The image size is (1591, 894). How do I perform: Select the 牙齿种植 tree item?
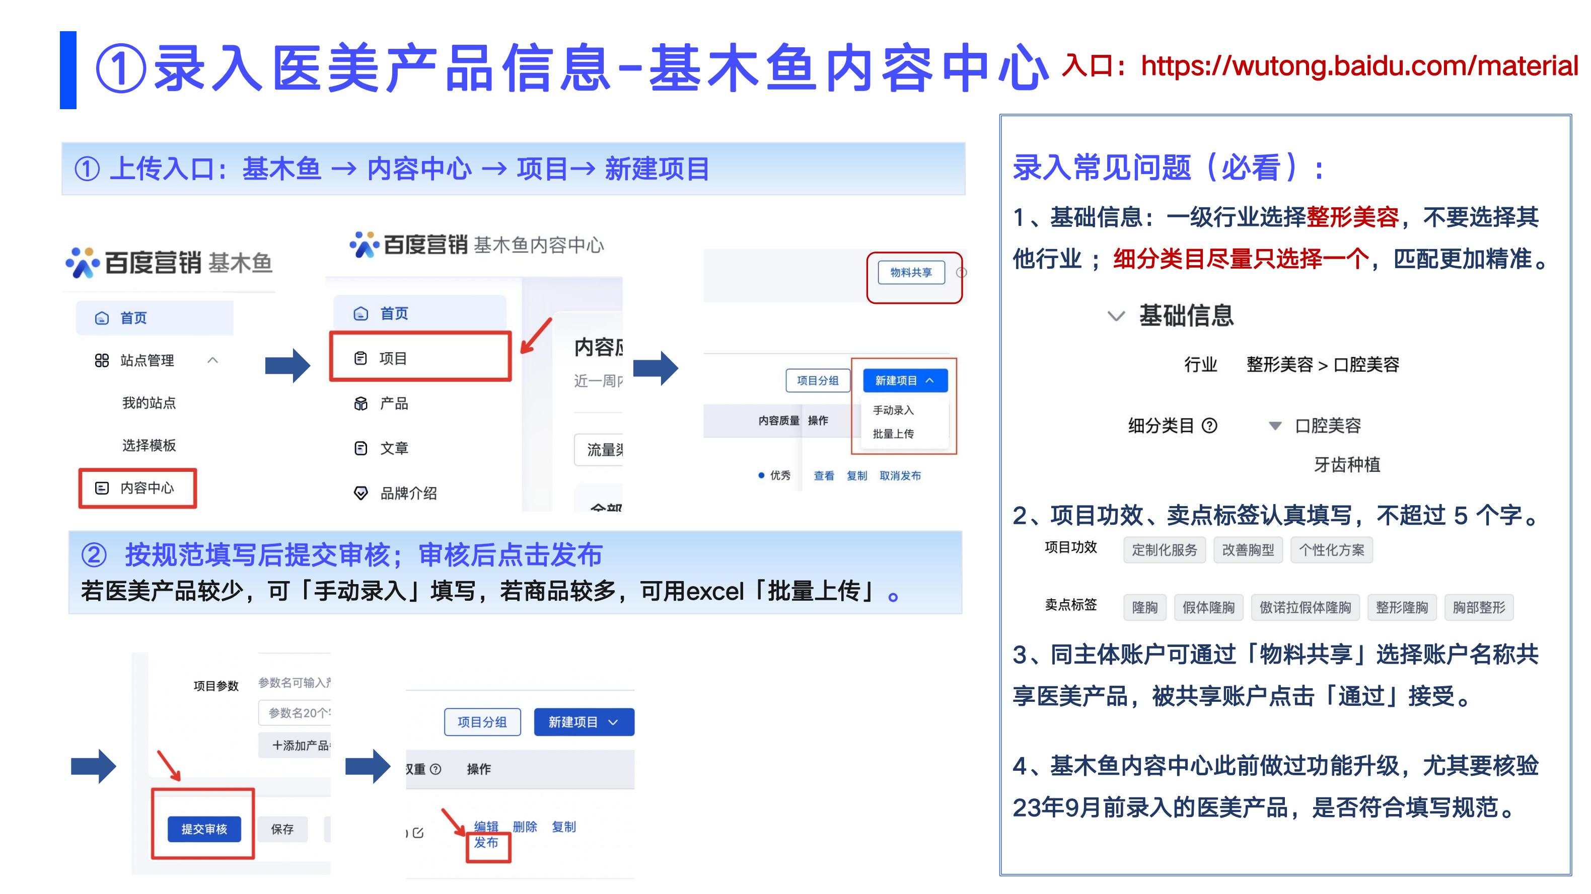(x=1346, y=464)
